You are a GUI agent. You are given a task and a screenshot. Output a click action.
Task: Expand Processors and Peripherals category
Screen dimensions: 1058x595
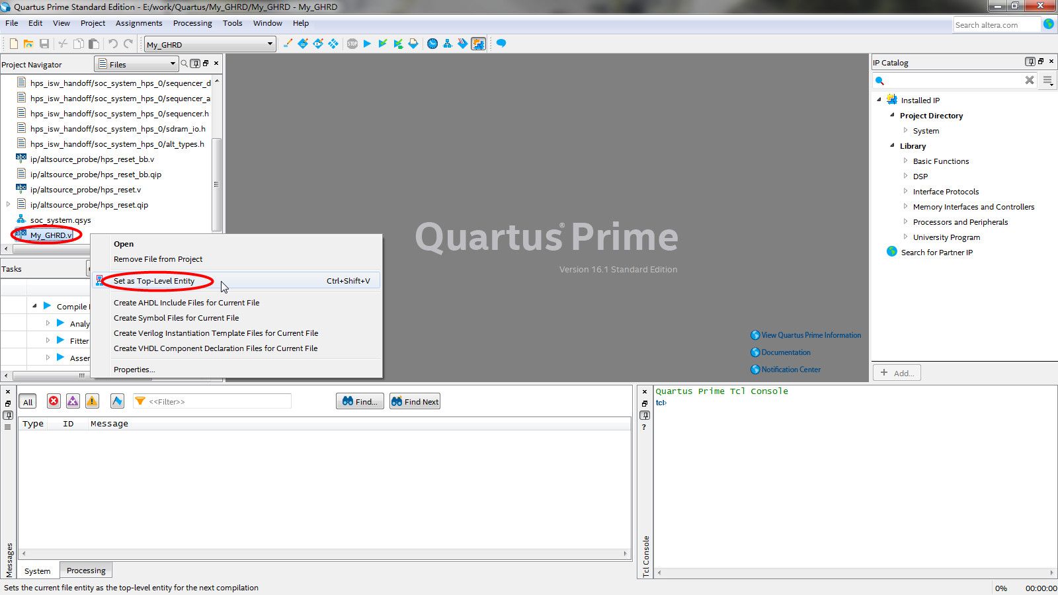(x=905, y=221)
